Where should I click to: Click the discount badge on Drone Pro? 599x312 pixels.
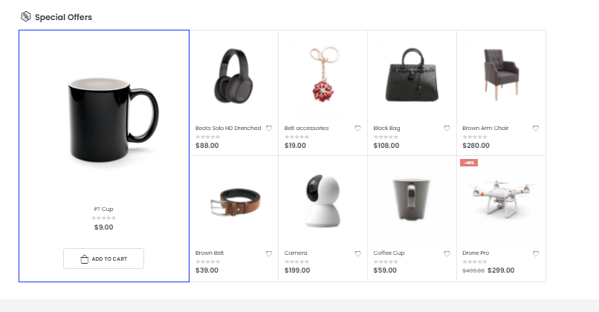point(469,163)
